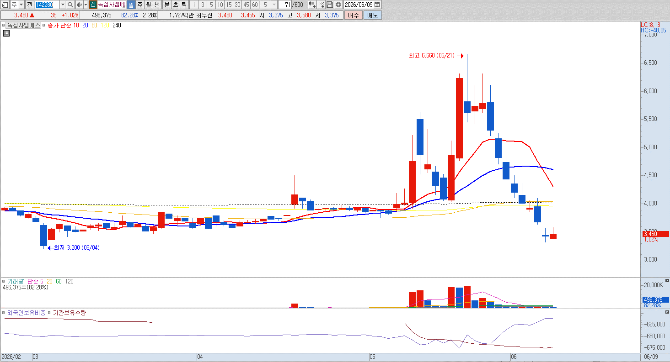
Task: Click the speaker sound icon
Action: [79, 5]
